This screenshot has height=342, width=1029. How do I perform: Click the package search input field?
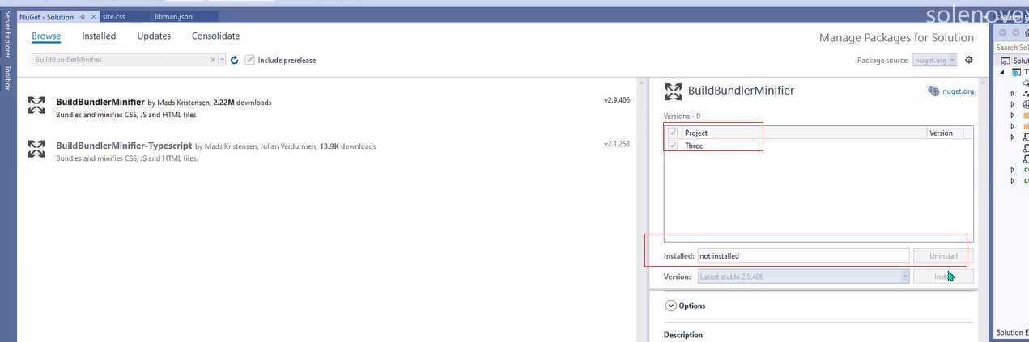[121, 60]
